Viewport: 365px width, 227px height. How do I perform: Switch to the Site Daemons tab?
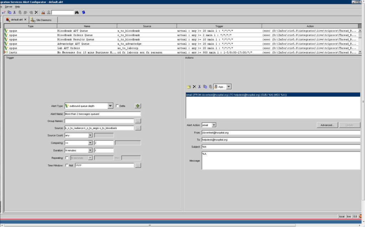tap(43, 20)
